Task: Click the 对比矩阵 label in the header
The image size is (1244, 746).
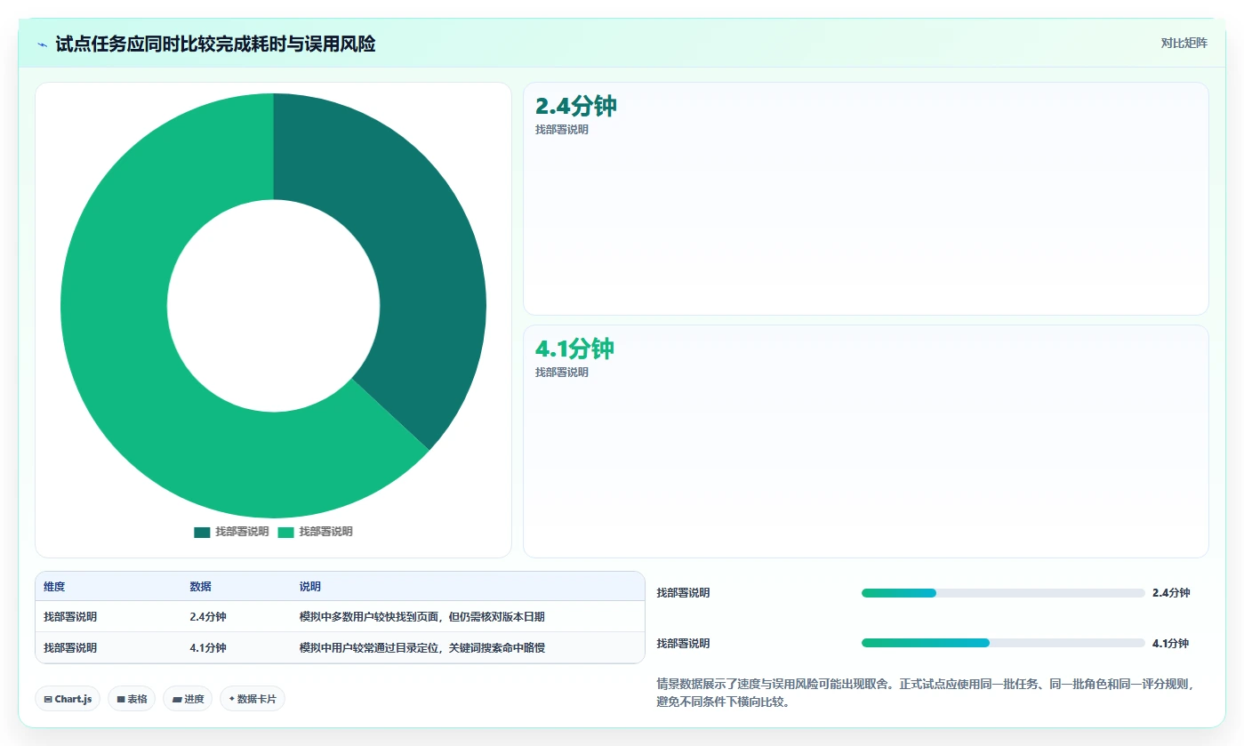Action: [1184, 43]
